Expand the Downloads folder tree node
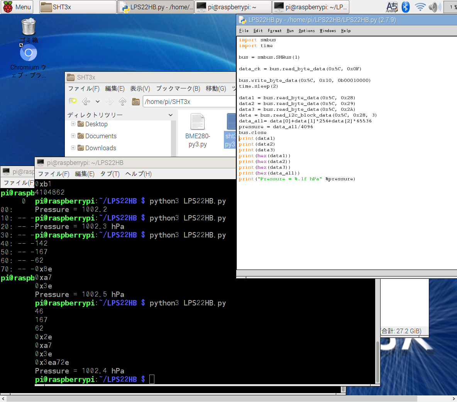This screenshot has height=402, width=457. [73, 148]
